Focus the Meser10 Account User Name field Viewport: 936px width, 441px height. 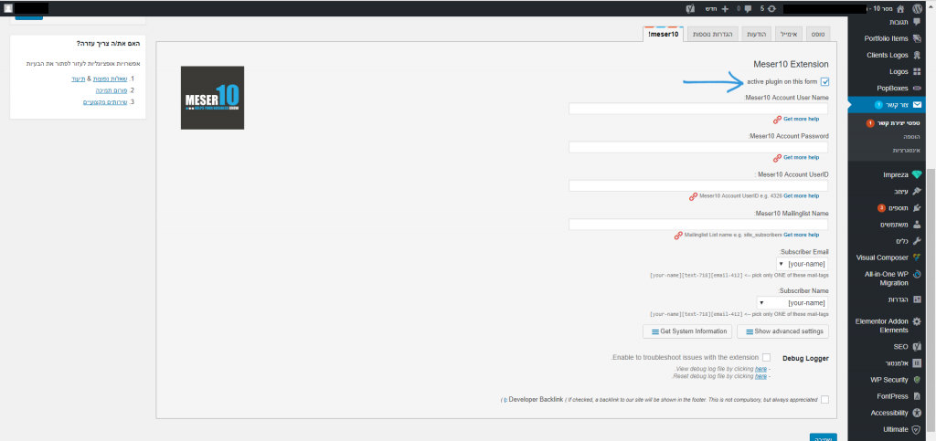click(697, 109)
